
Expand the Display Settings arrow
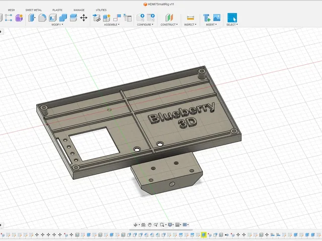coord(173,225)
